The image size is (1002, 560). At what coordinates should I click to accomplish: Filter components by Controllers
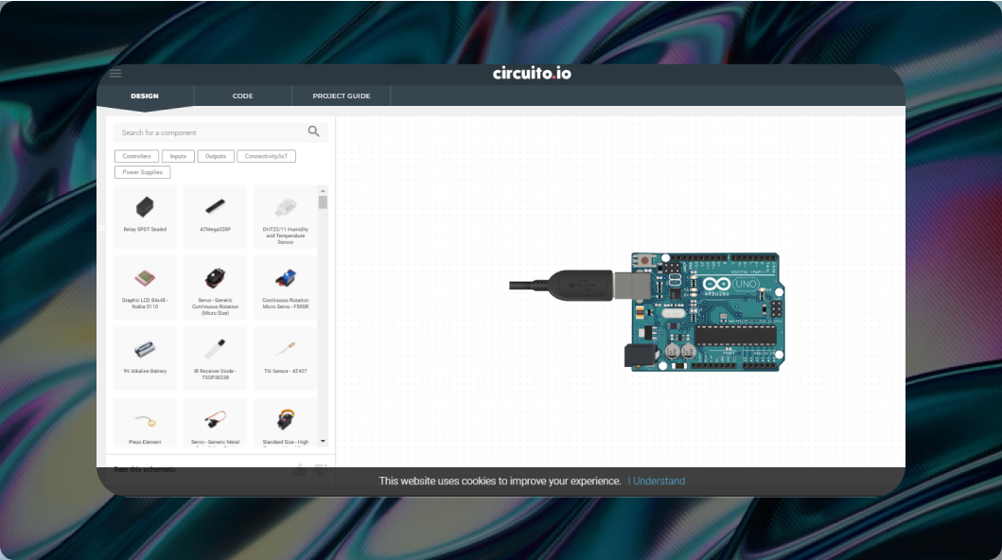(x=137, y=156)
